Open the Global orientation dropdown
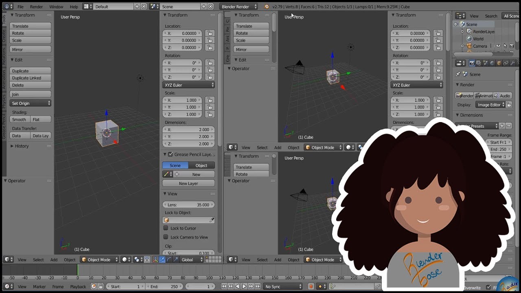 [x=192, y=260]
